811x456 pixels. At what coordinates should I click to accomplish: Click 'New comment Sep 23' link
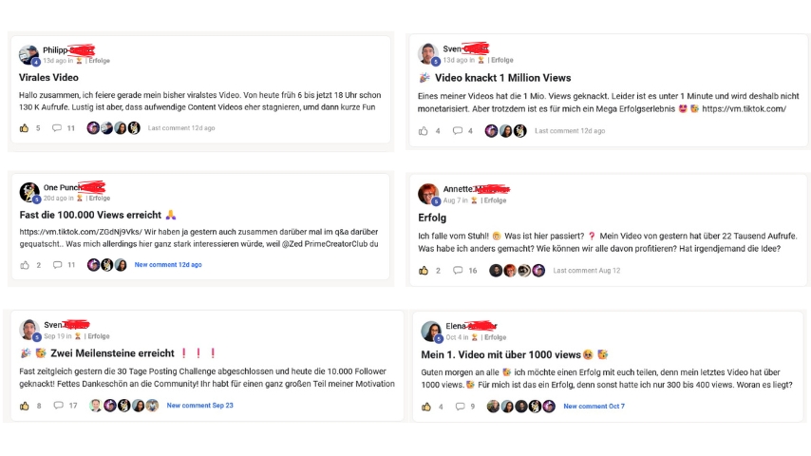[199, 406]
